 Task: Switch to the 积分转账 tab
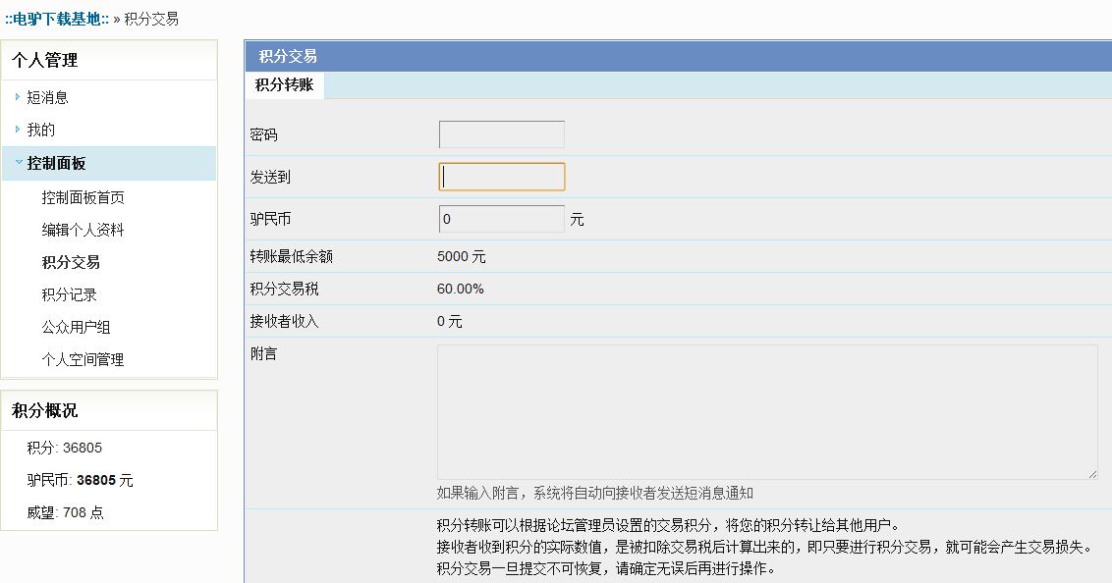click(x=284, y=85)
